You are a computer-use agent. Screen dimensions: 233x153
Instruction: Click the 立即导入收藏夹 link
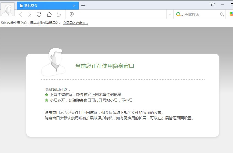click(x=75, y=23)
